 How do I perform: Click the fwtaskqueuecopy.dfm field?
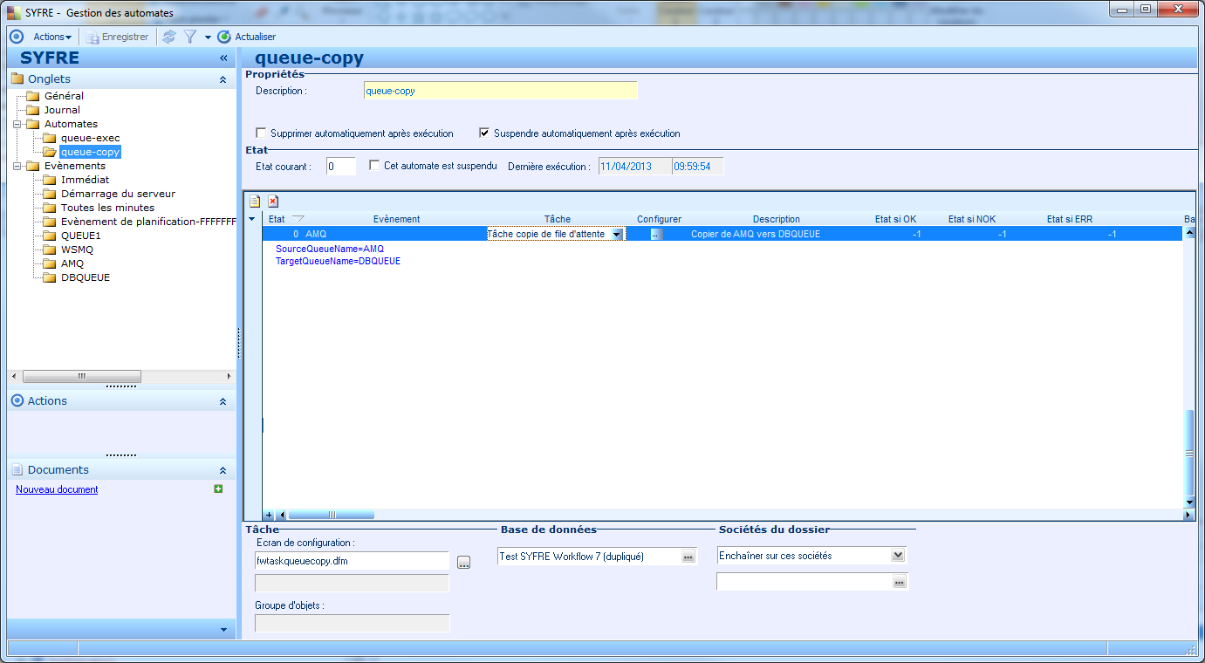click(352, 561)
